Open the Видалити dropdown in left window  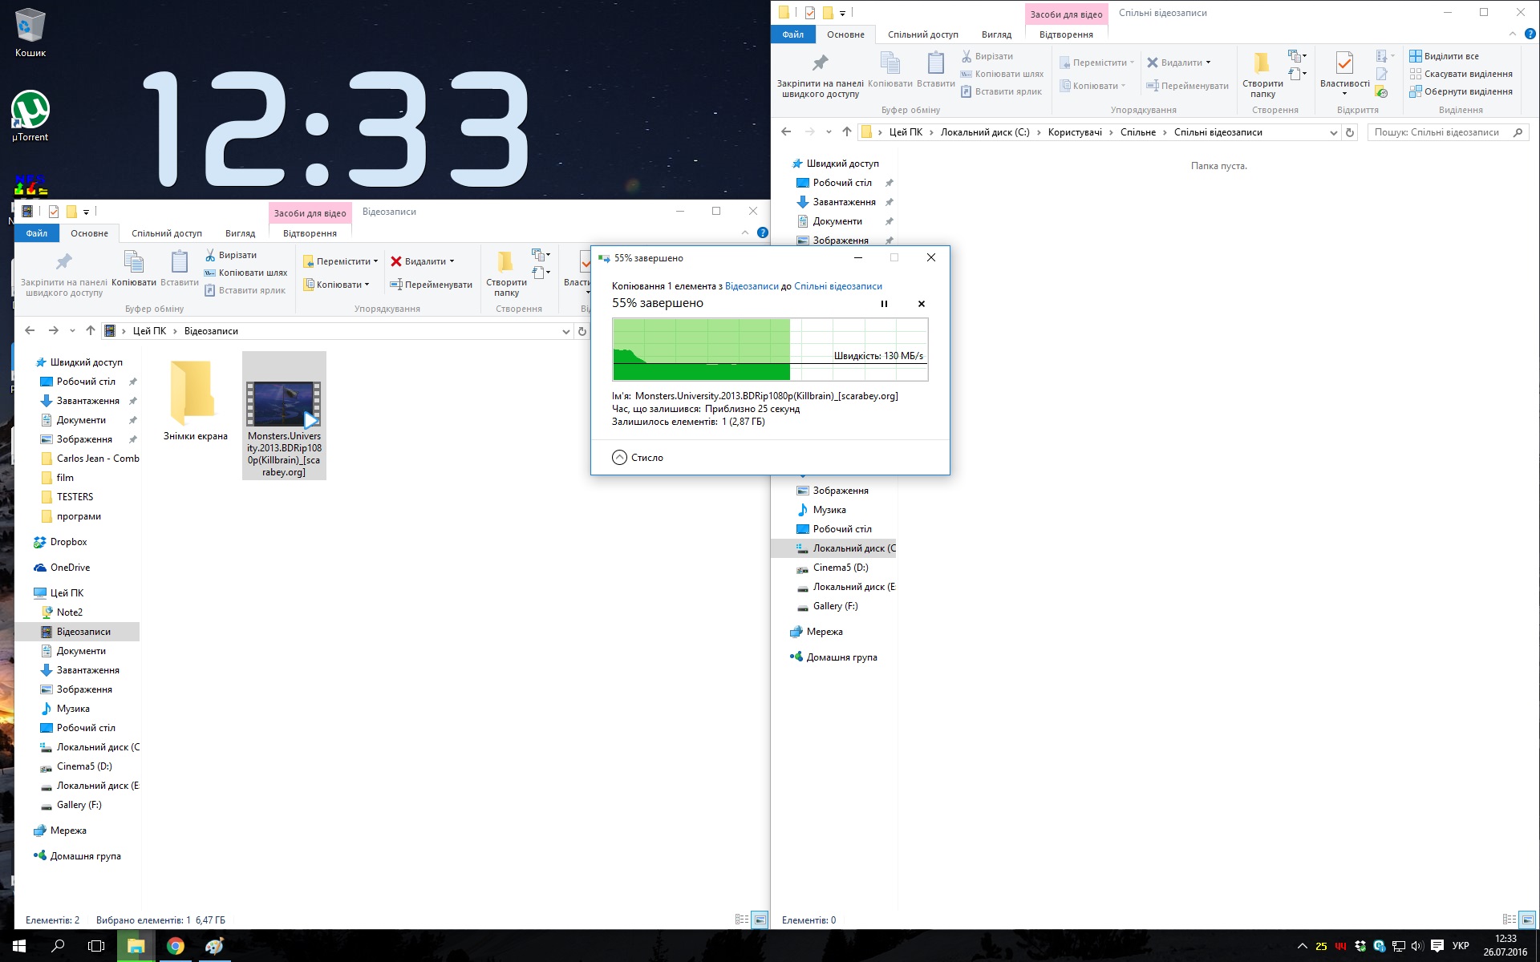pyautogui.click(x=452, y=261)
